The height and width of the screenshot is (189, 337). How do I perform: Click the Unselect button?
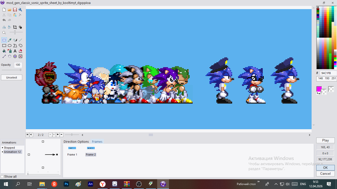(x=12, y=78)
